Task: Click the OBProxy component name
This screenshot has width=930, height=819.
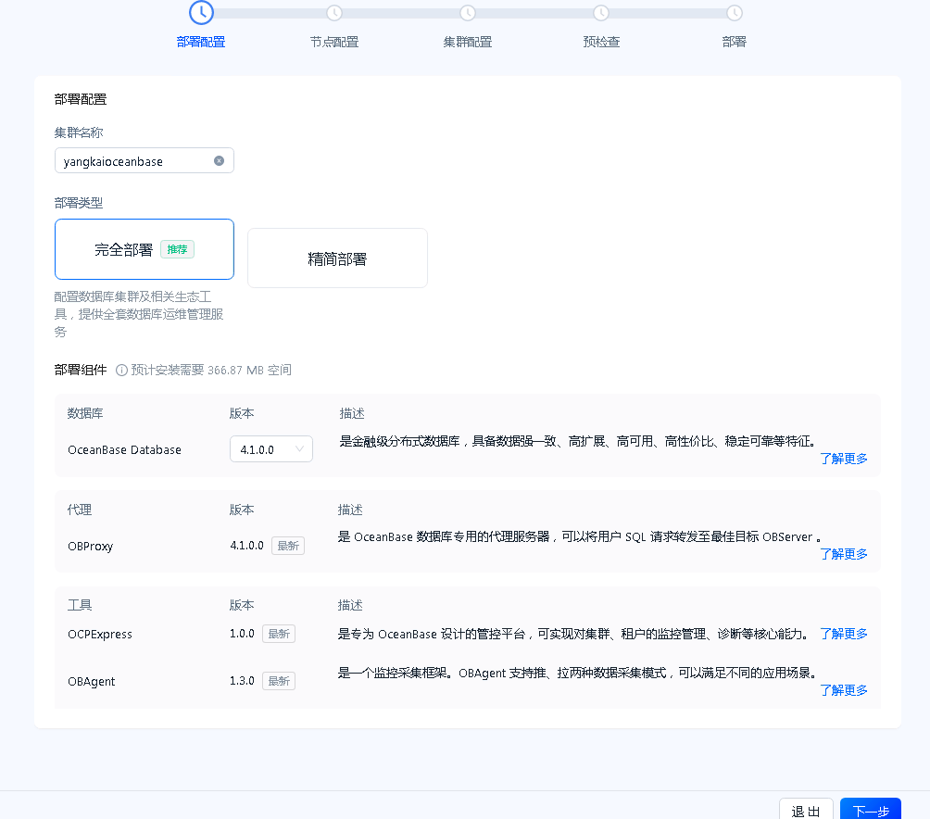Action: click(x=90, y=547)
